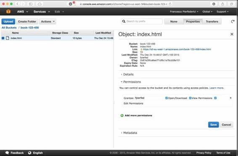Click the panel splitter handle

point(114,103)
